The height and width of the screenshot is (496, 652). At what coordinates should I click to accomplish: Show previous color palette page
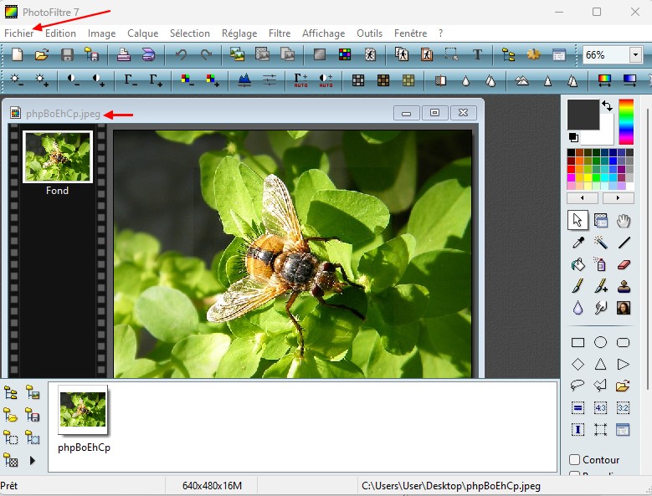[583, 197]
